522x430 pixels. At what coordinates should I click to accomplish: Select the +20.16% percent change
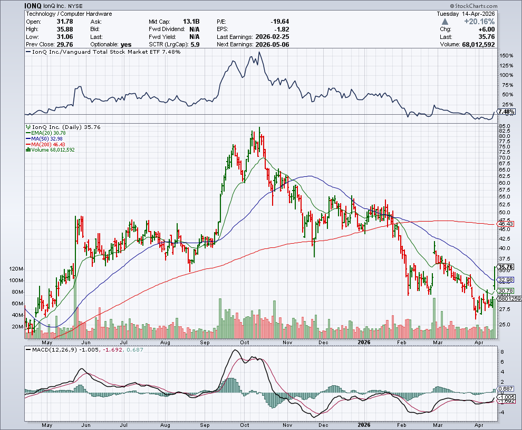pyautogui.click(x=479, y=22)
